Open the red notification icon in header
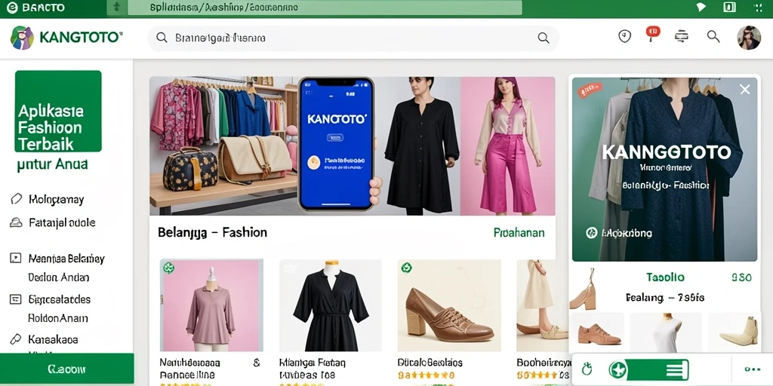Image resolution: width=773 pixels, height=386 pixels. [x=653, y=32]
